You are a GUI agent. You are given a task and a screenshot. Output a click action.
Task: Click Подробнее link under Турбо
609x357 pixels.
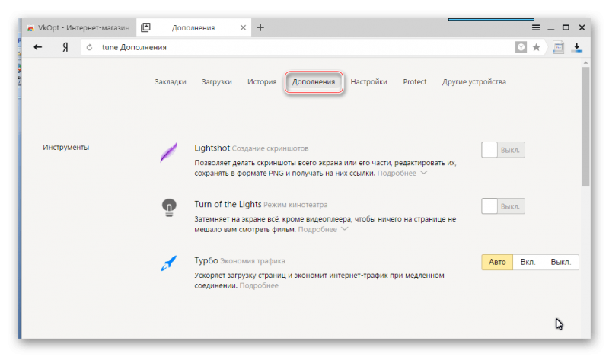click(x=259, y=285)
